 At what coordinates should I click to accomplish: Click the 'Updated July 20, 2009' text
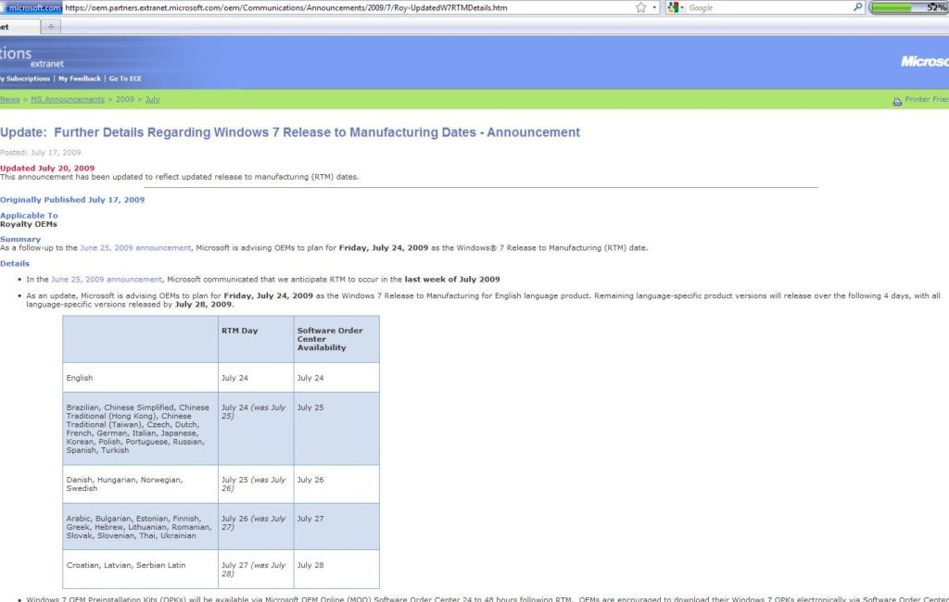[x=47, y=169]
